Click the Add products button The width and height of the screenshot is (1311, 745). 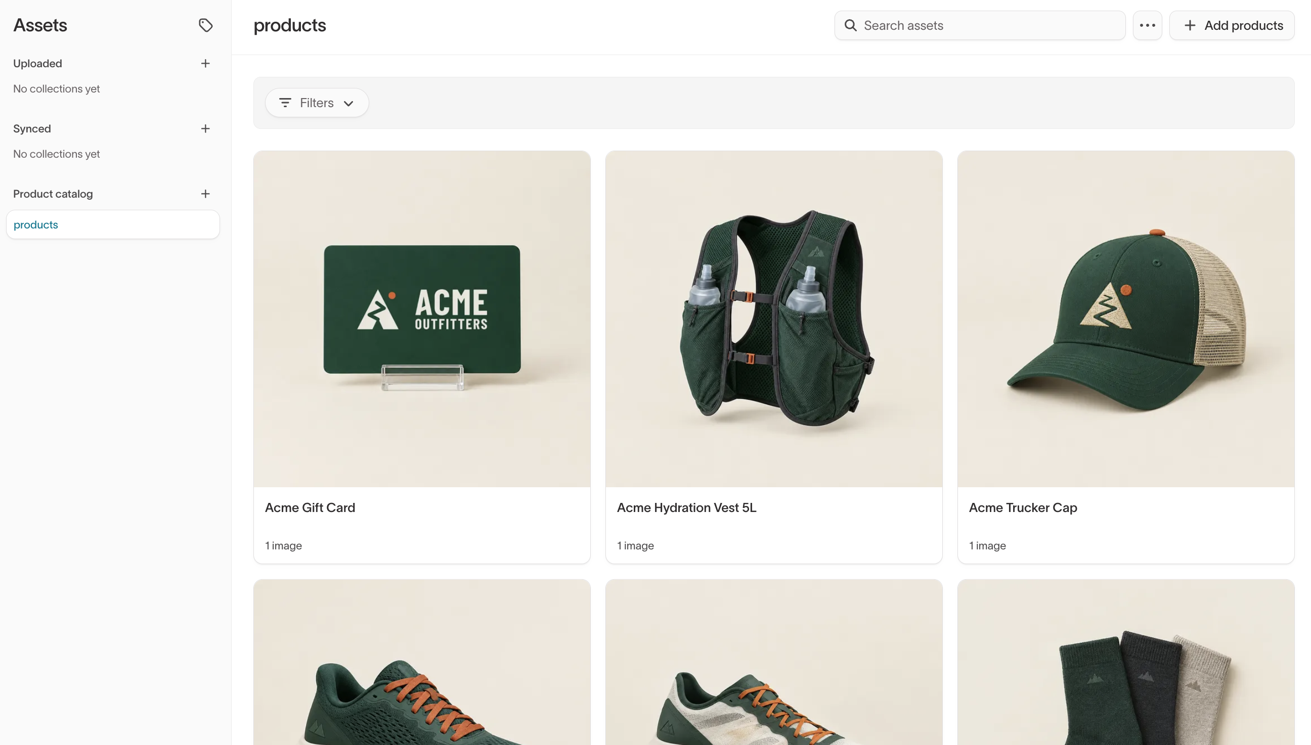[1232, 25]
